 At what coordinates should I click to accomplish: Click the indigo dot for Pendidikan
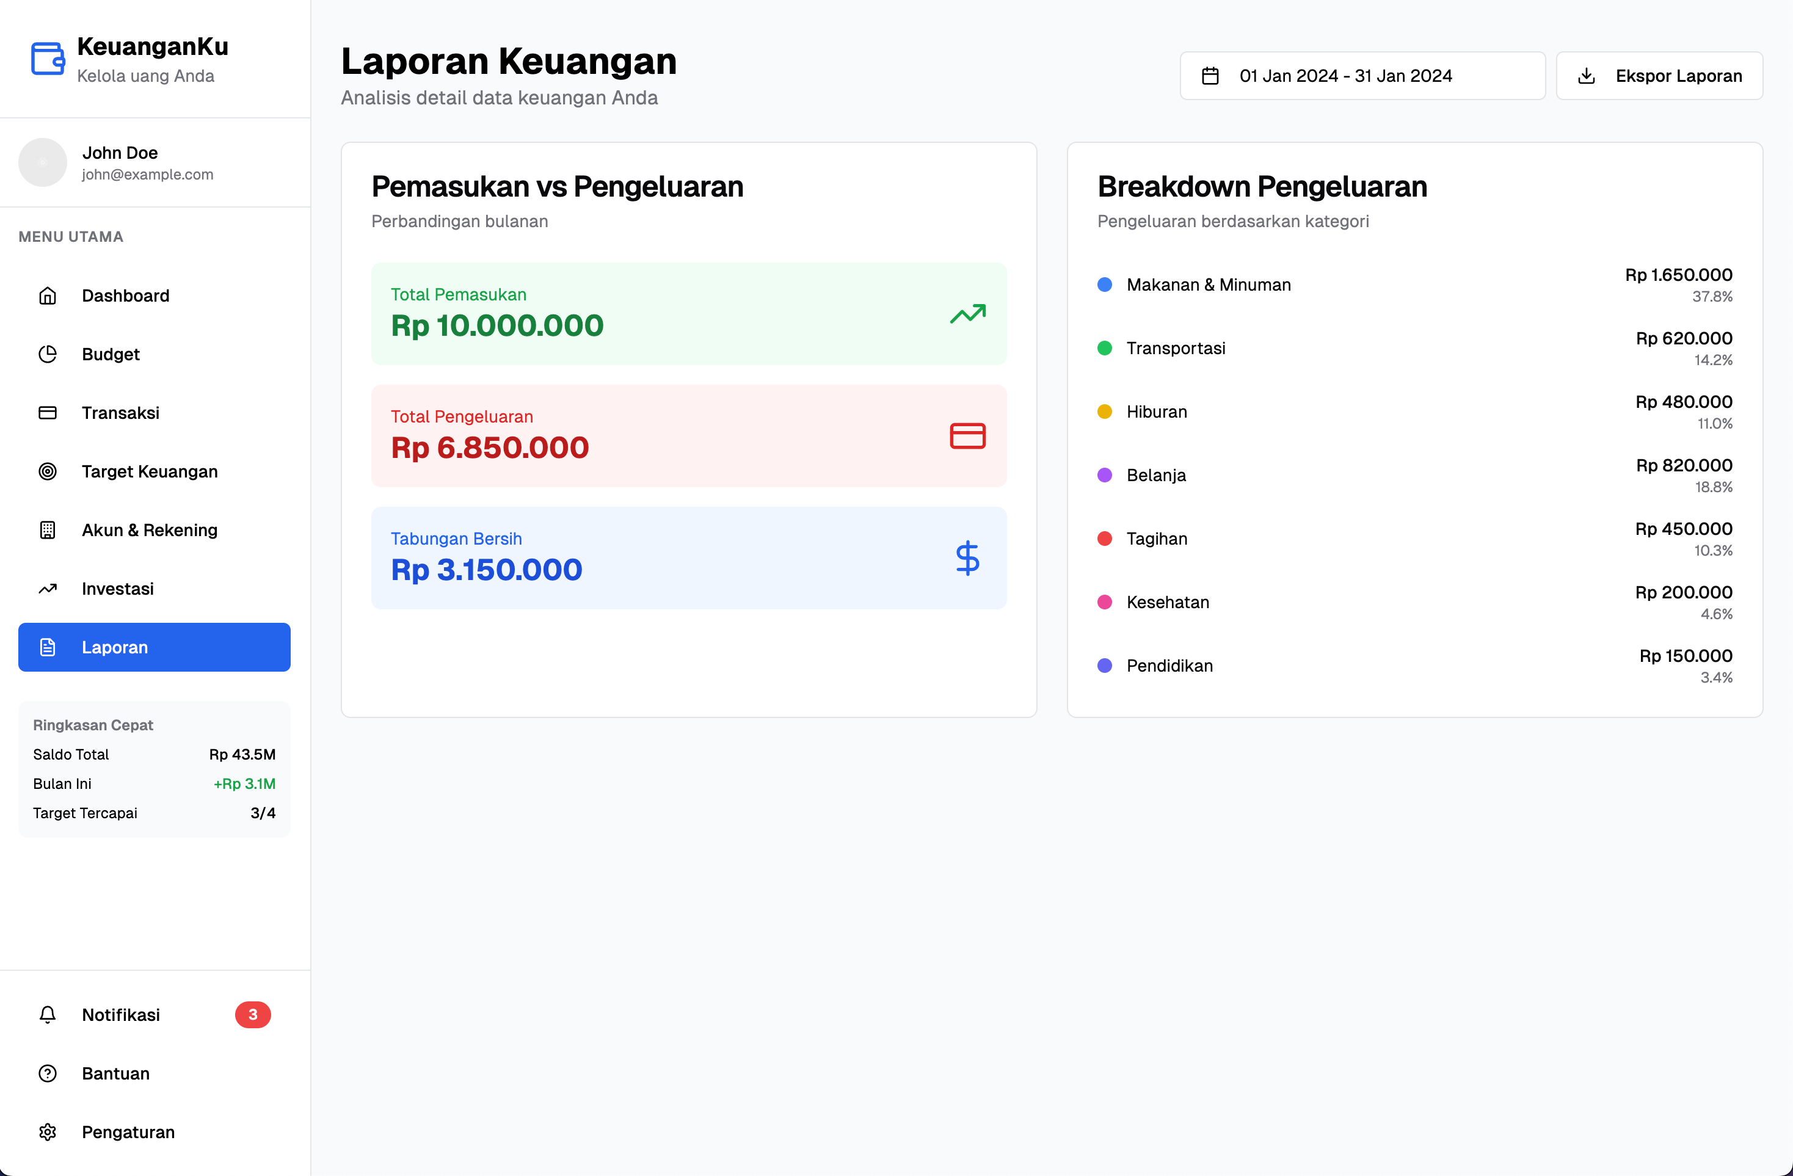[1104, 666]
